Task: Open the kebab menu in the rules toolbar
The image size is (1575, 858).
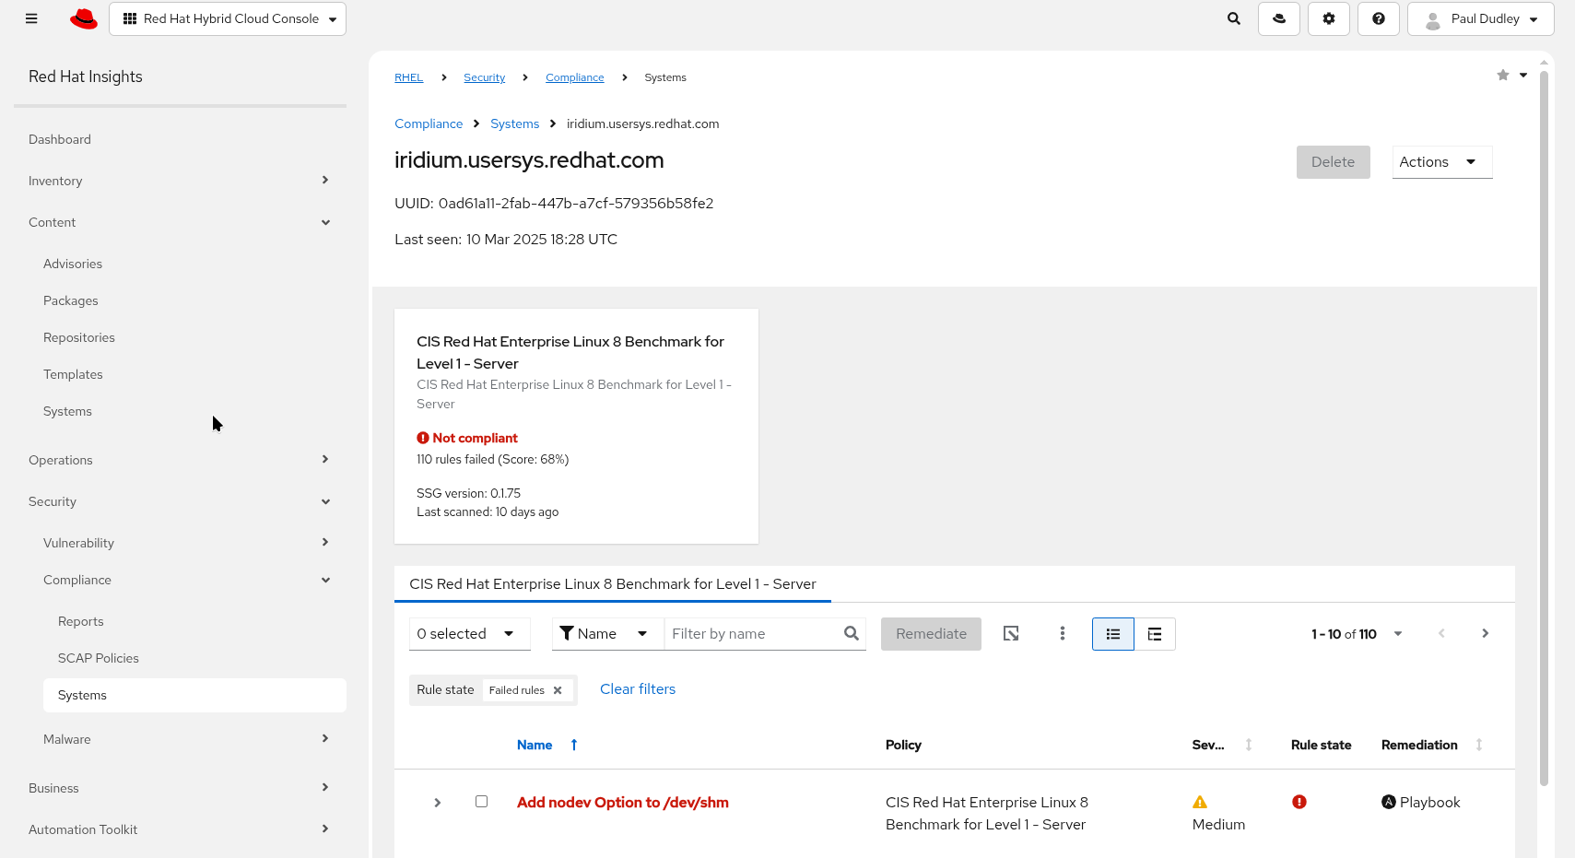Action: [1063, 633]
